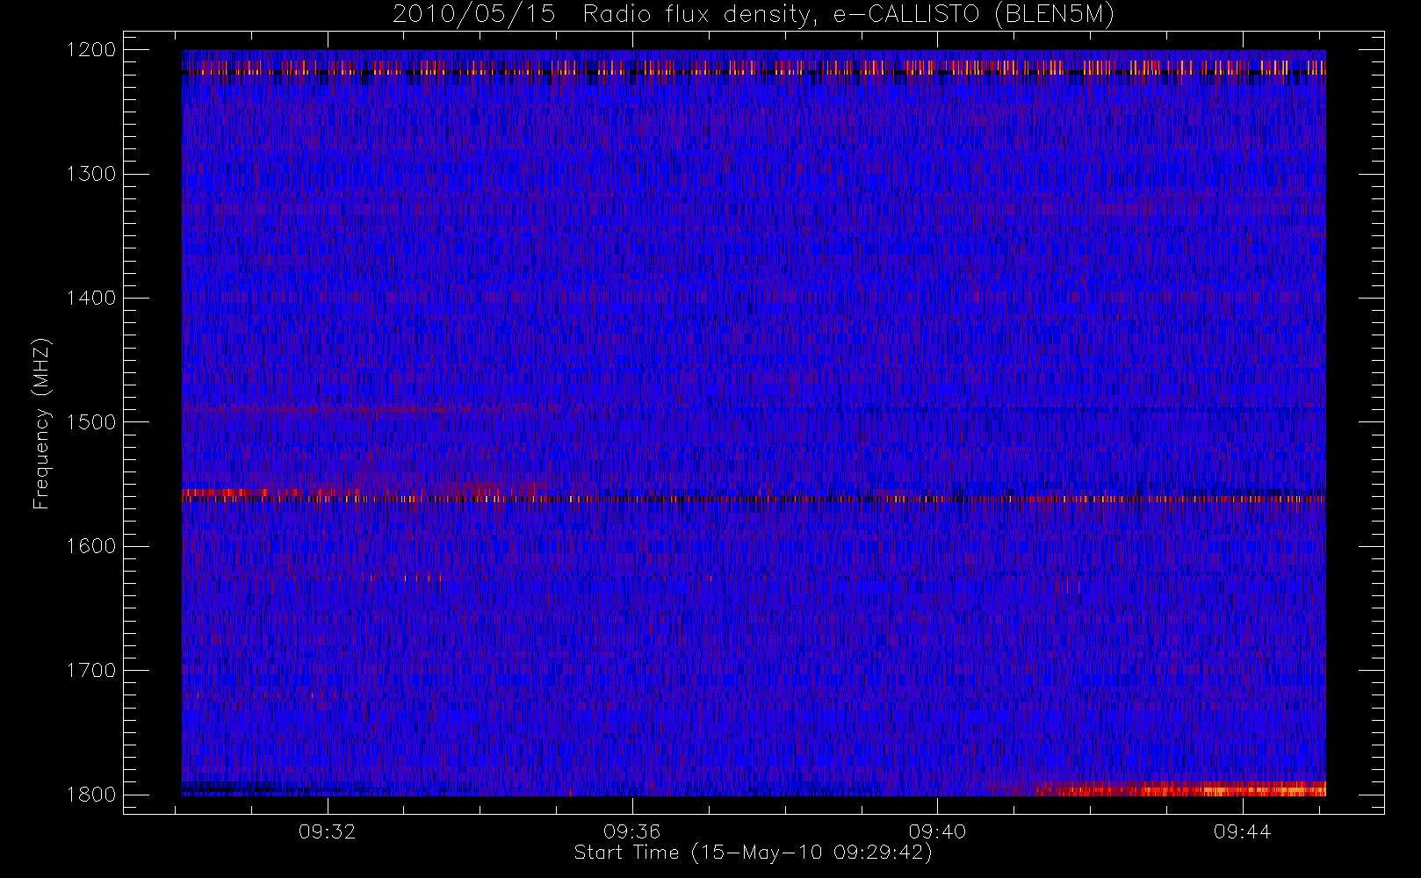Click the 'Start Time (15-May-10 09:29:42)' label
1421x878 pixels.
pos(754,853)
